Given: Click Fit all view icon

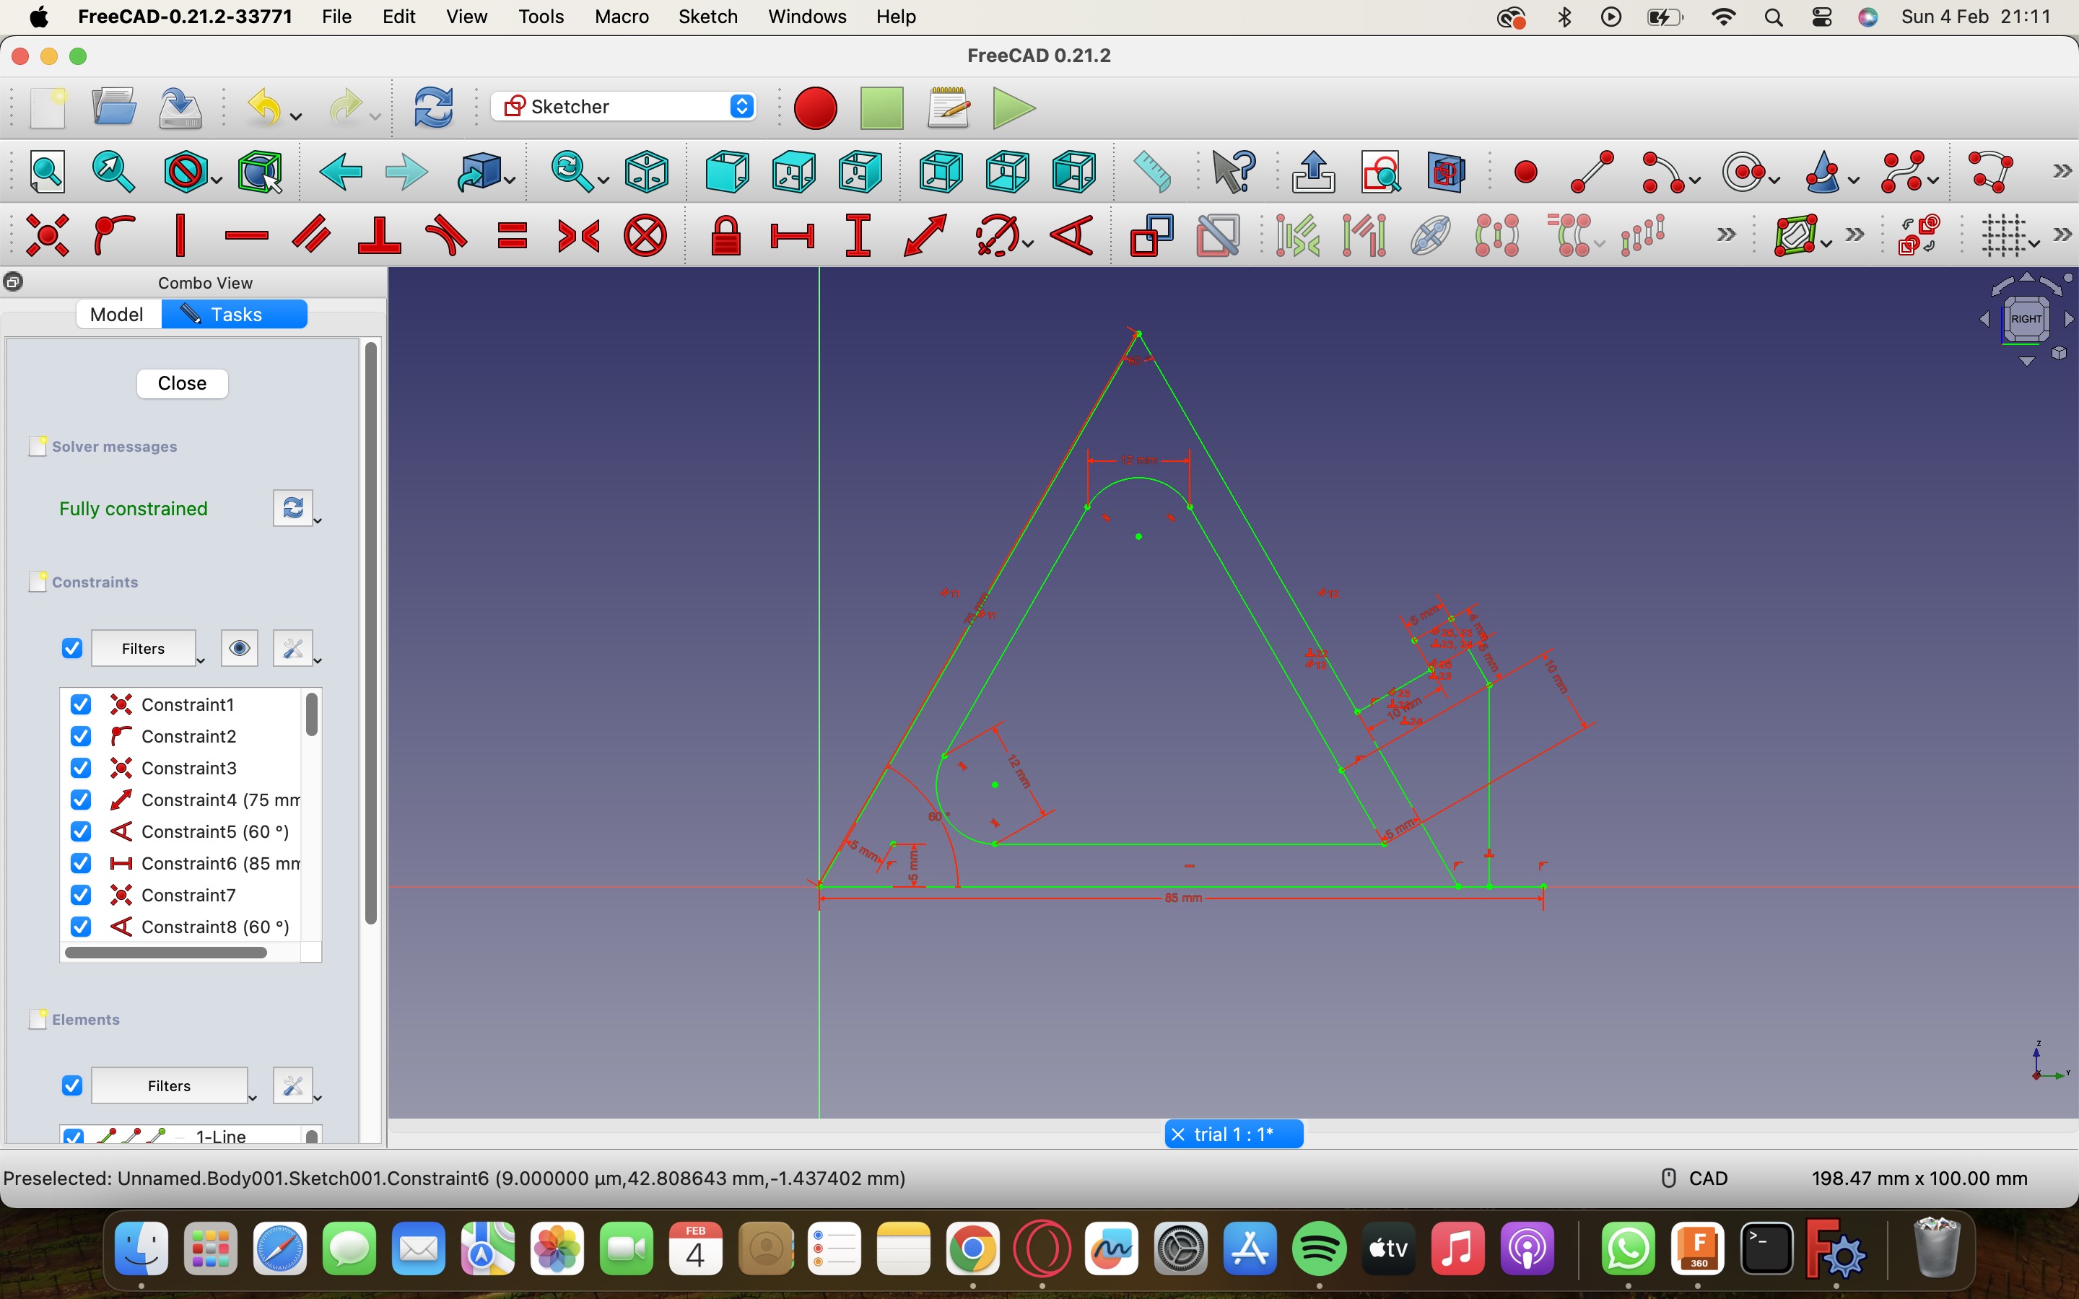Looking at the screenshot, I should (47, 172).
